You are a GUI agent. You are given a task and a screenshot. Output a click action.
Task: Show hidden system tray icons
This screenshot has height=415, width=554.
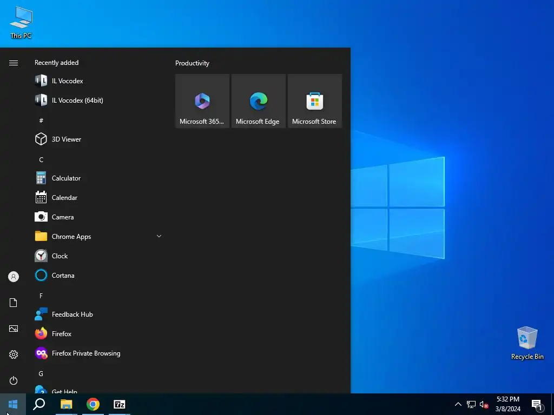coord(458,404)
